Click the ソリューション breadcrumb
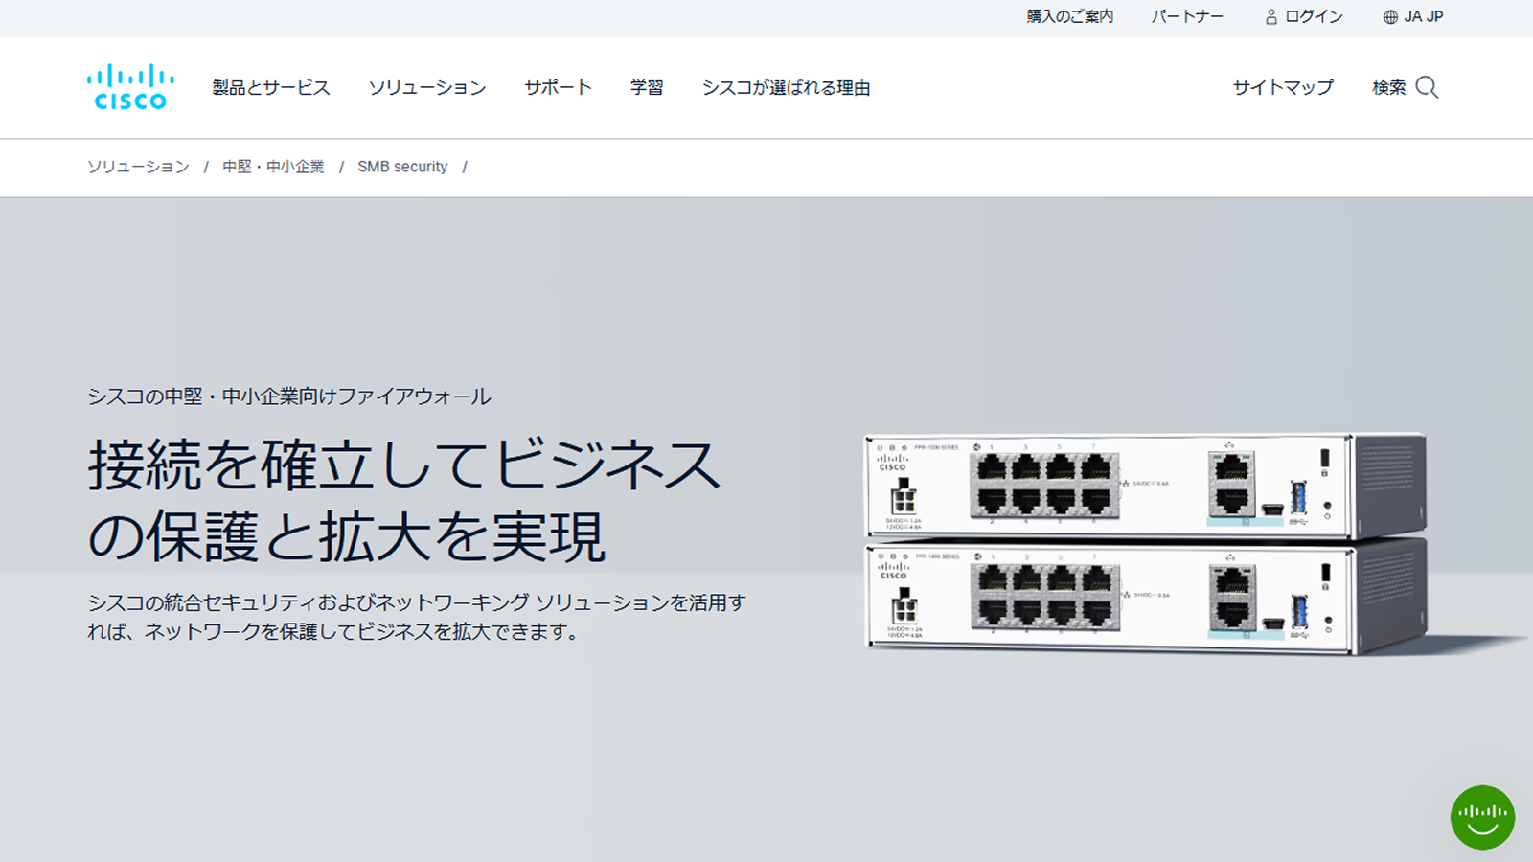Image resolution: width=1533 pixels, height=862 pixels. 138,167
